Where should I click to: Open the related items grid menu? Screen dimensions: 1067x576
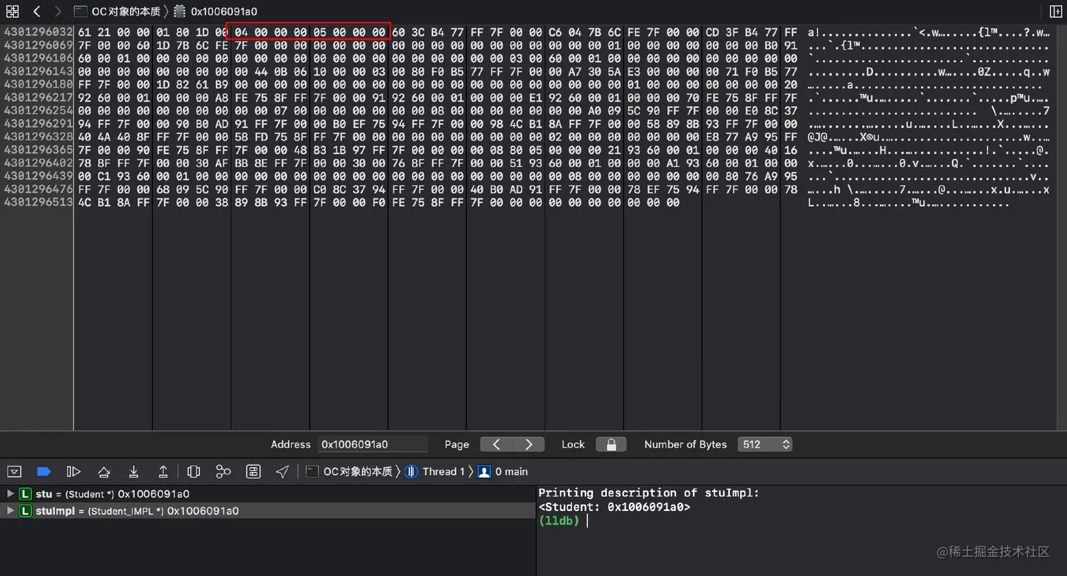(x=12, y=11)
